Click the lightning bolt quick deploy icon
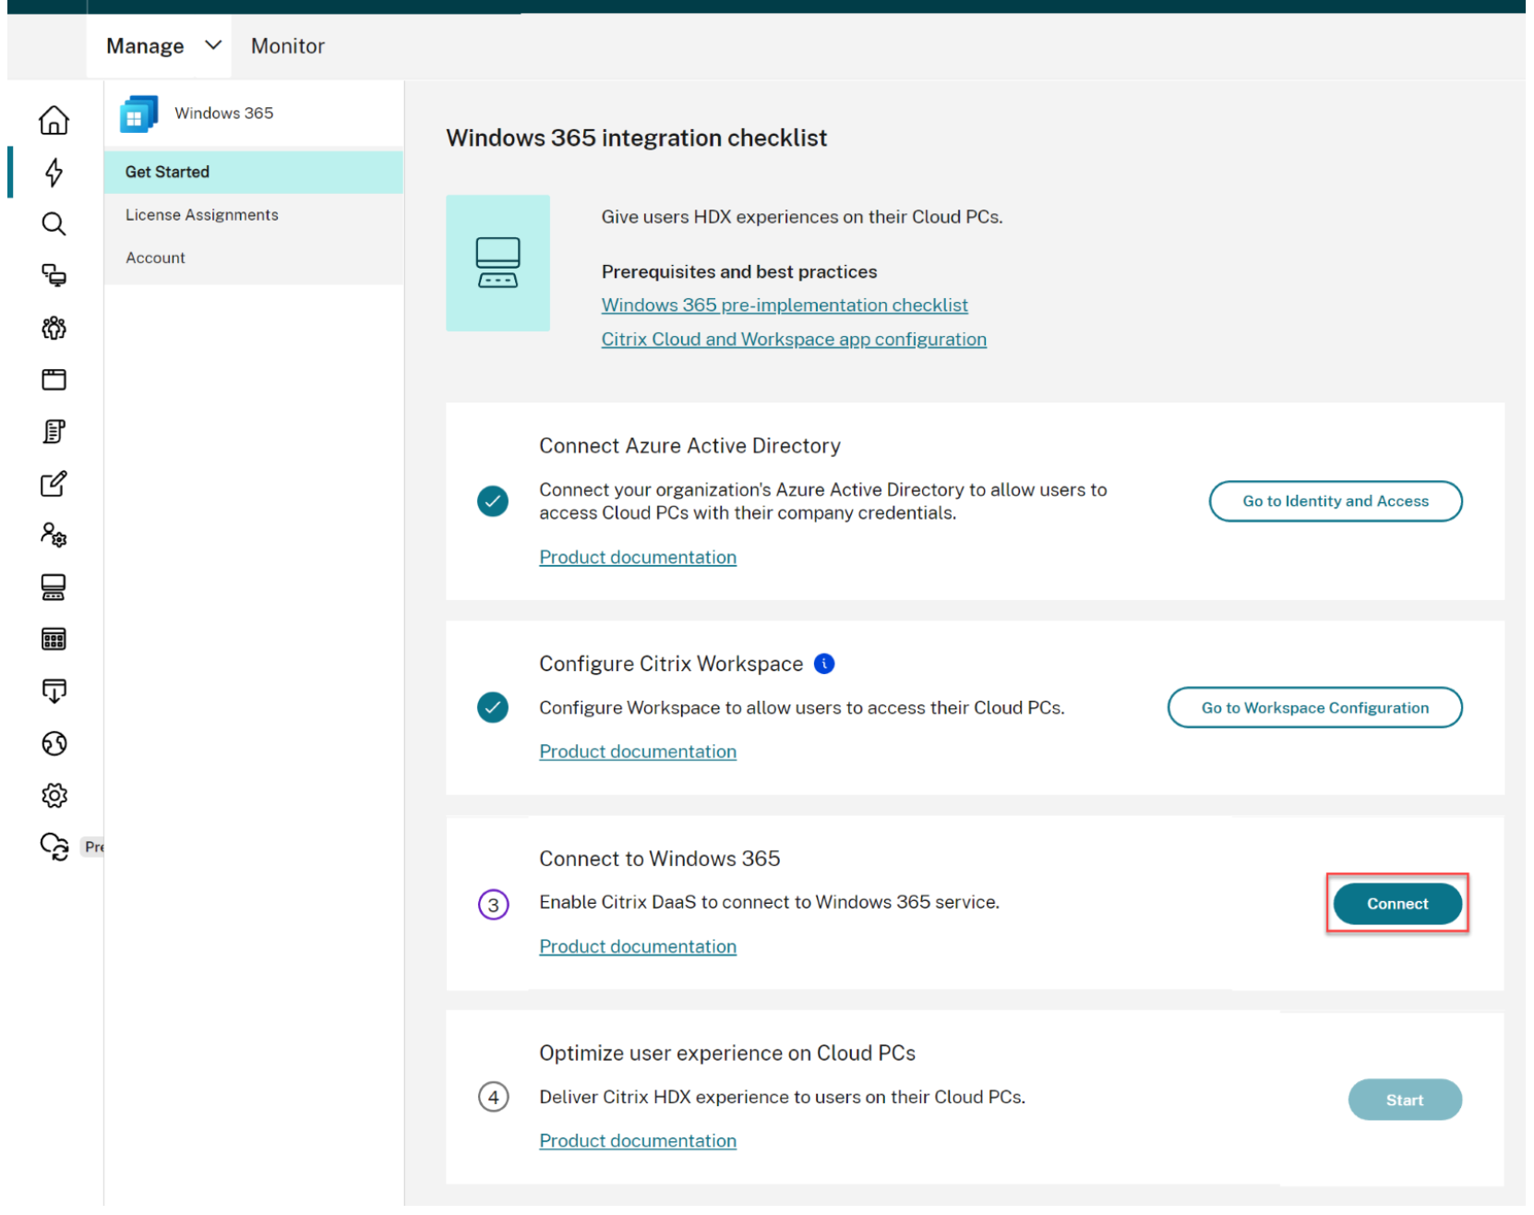 pos(54,173)
